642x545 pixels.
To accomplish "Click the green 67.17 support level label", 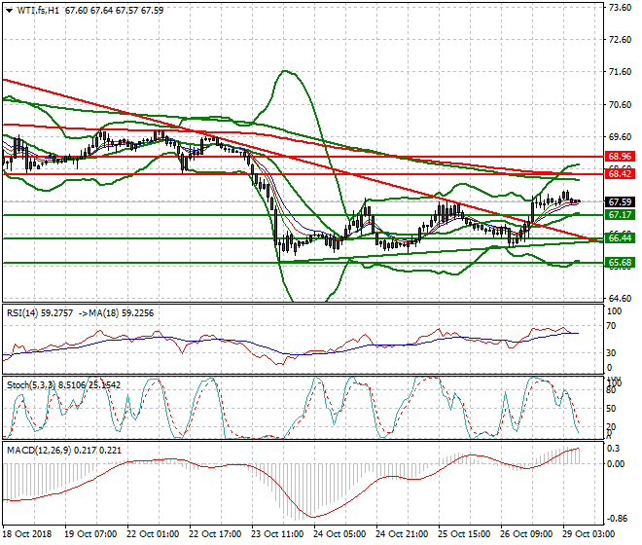I will (620, 215).
